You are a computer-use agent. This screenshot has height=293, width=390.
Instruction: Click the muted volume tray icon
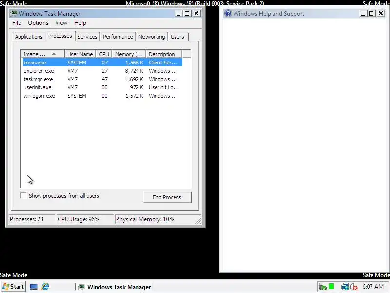tap(354, 287)
